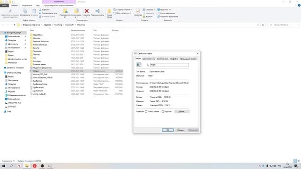Image resolution: width=301 pixels, height=169 pixels.
Task: Expand the tray hidden icons chevron
Action: (260, 166)
